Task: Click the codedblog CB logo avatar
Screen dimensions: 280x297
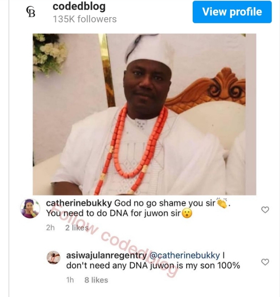Action: click(31, 12)
